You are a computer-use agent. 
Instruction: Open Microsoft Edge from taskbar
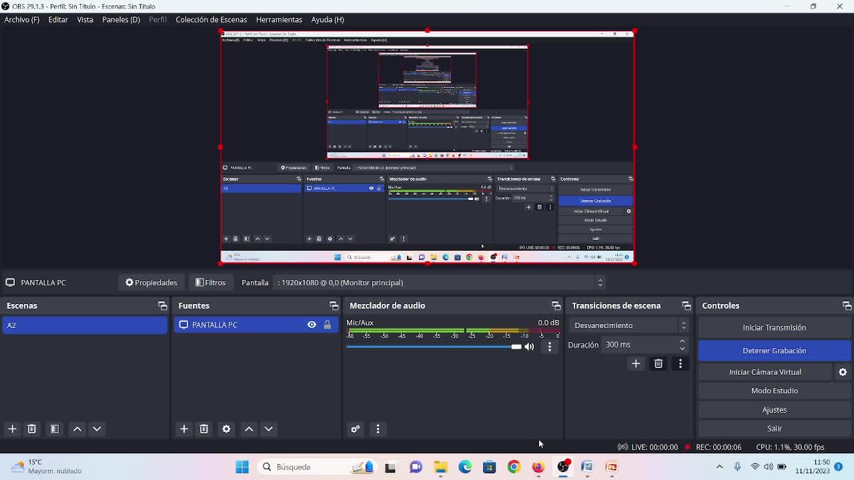coord(465,467)
